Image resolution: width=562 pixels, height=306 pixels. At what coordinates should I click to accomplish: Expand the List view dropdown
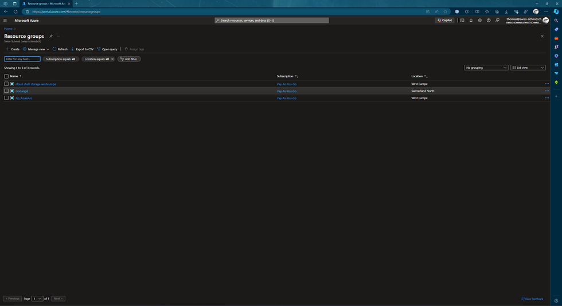tap(528, 68)
